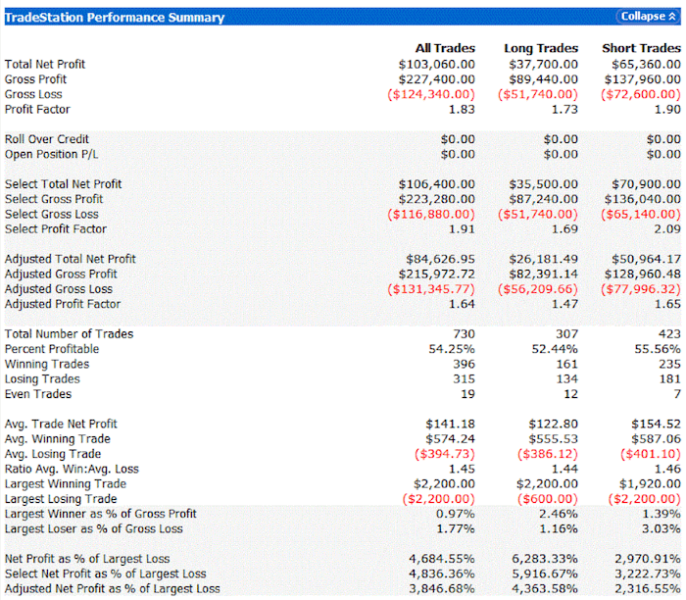This screenshot has height=600, width=686.
Task: Select the Roll Over Credit label
Action: 47,139
